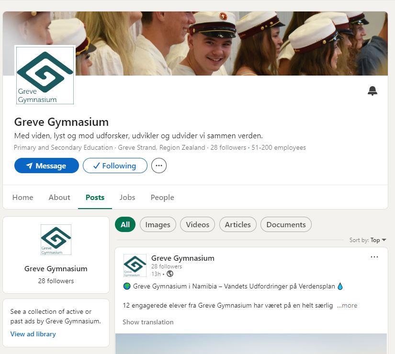Click Show translation under the post
The width and height of the screenshot is (395, 354).
click(x=148, y=322)
